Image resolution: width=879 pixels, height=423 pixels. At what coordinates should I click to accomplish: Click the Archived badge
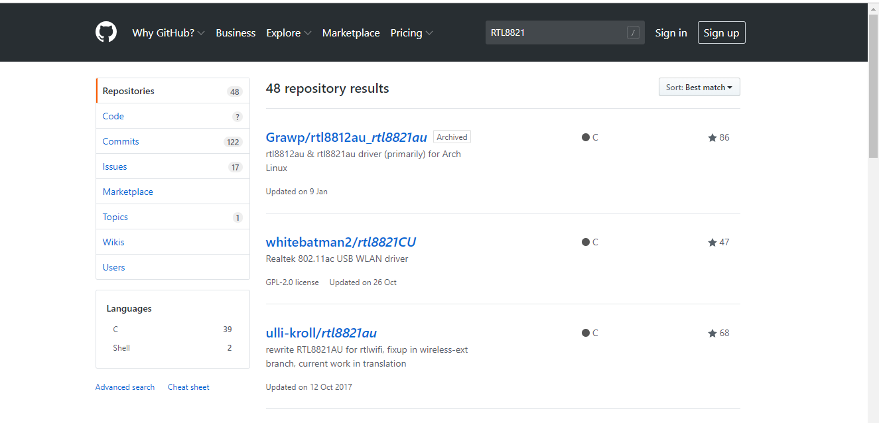click(x=452, y=137)
